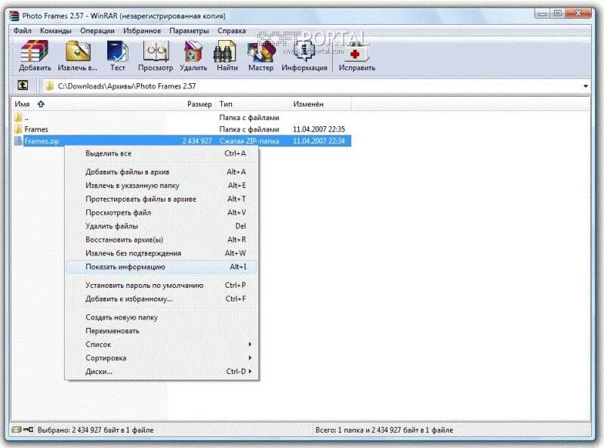Select Добавить файлы в архив
Viewport: 604px width, 448px height.
click(162, 171)
